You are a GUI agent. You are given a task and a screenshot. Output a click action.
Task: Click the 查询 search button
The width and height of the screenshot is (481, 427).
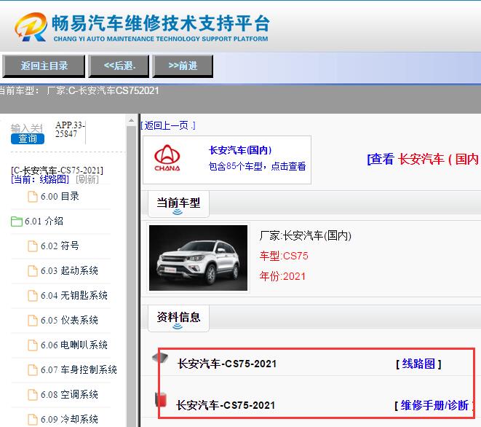28,139
